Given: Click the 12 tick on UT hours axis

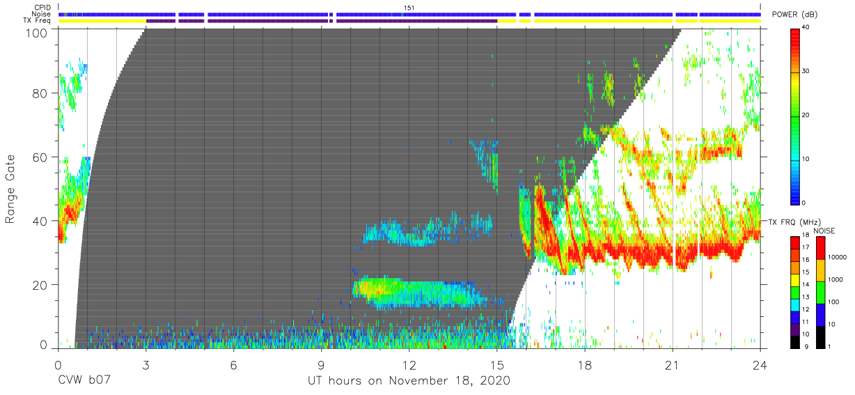Looking at the screenshot, I should tap(409, 364).
